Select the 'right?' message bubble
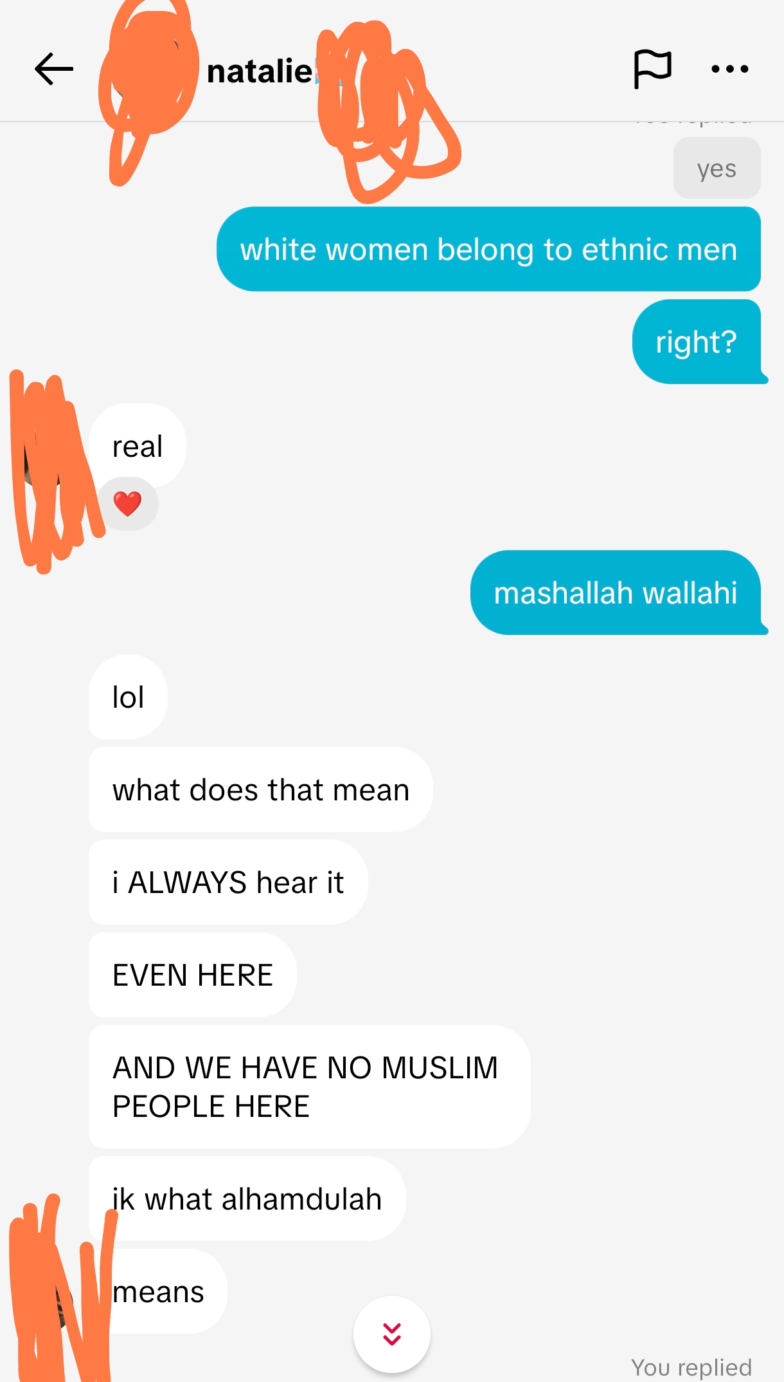 point(697,342)
